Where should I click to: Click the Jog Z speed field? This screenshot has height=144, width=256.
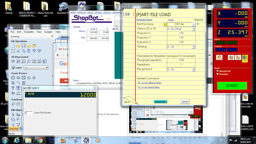[104, 39]
